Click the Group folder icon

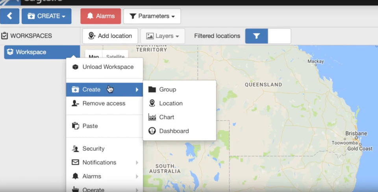click(152, 90)
